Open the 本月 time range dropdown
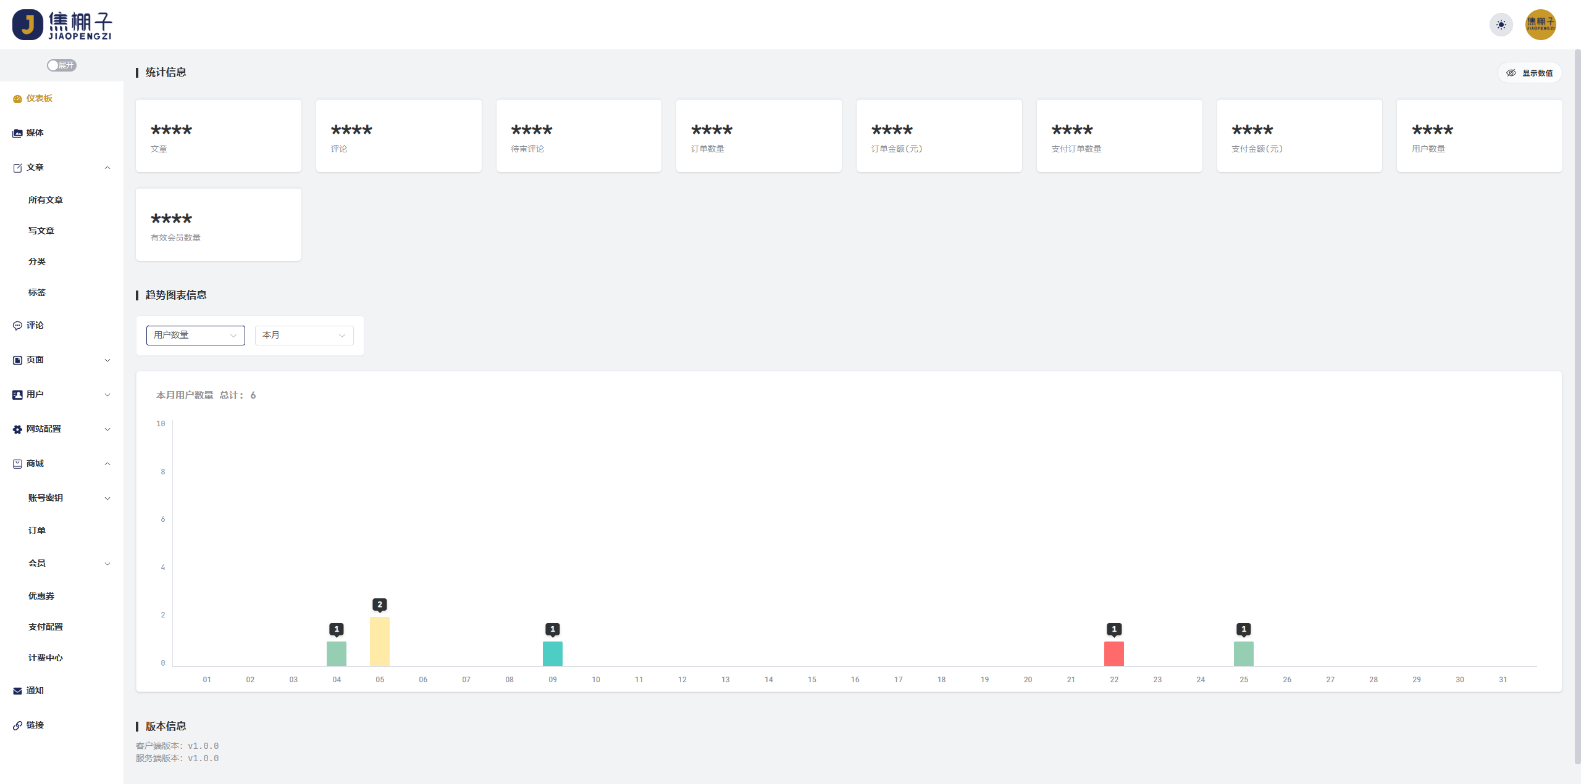The height and width of the screenshot is (784, 1581). click(x=304, y=335)
